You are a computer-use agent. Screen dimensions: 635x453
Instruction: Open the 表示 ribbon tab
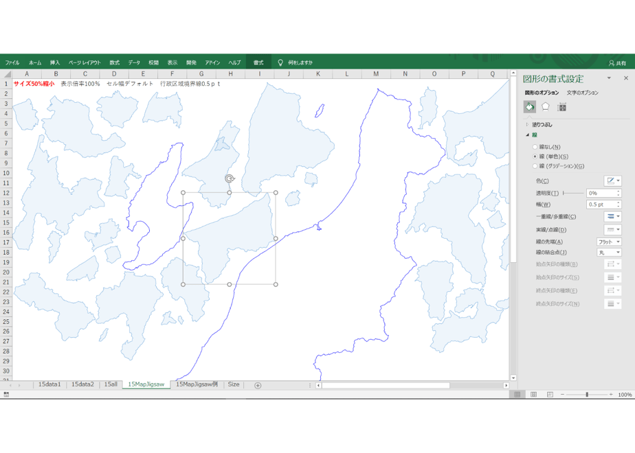[x=172, y=62]
